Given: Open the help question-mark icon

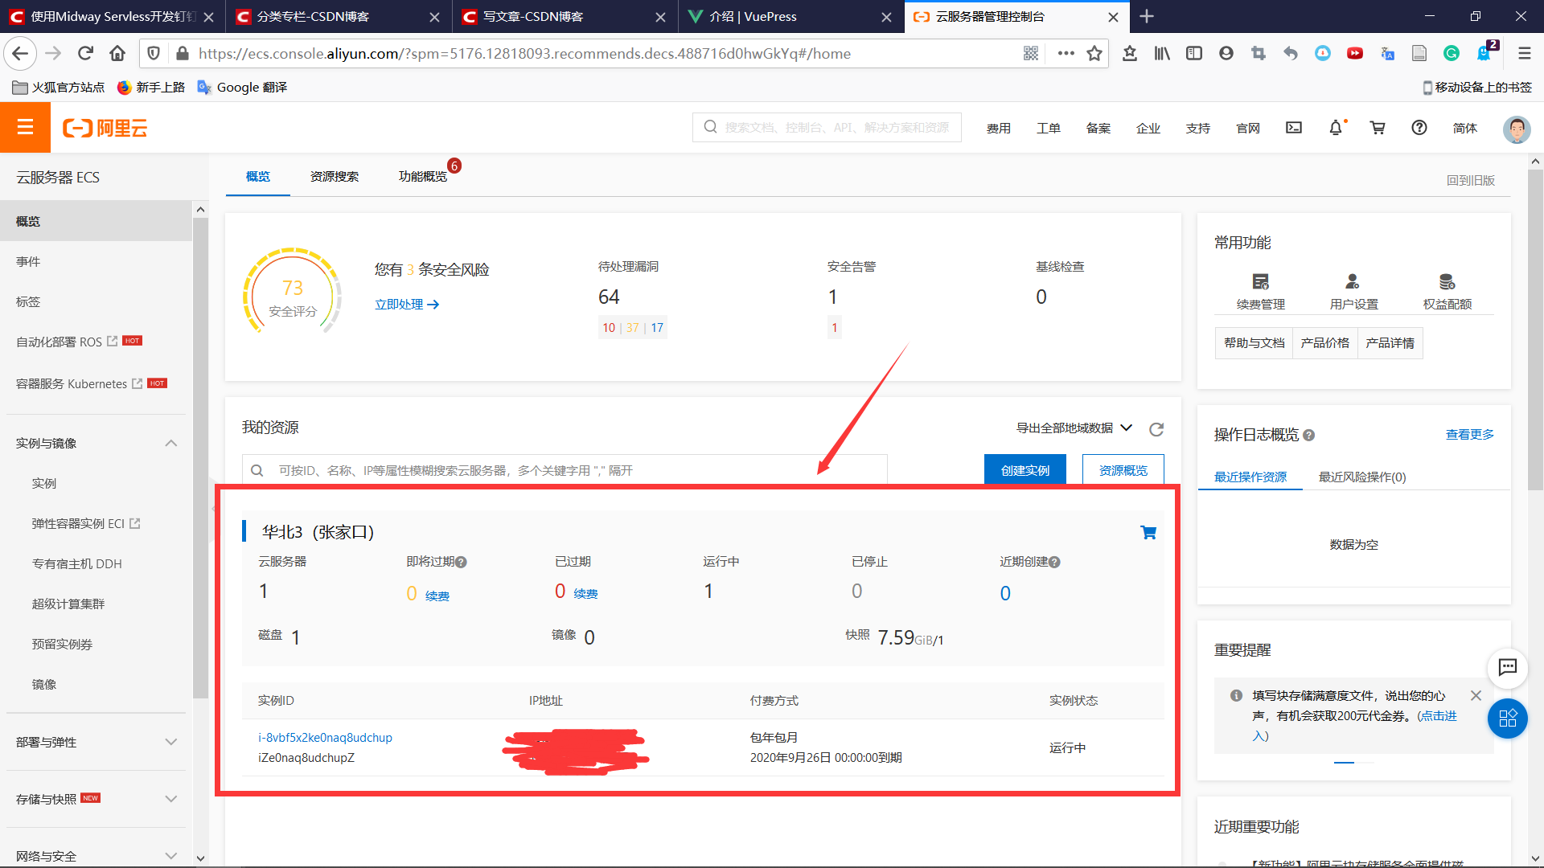Looking at the screenshot, I should 1419,128.
